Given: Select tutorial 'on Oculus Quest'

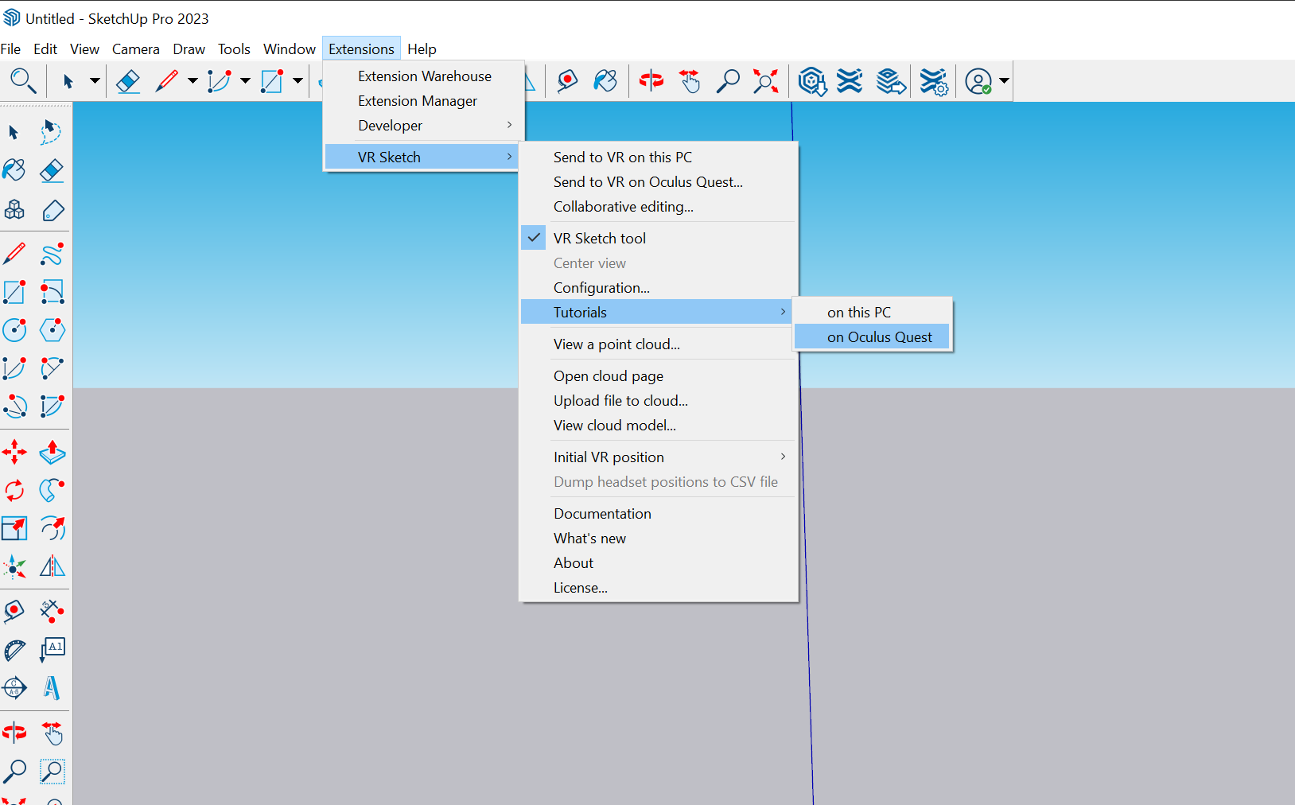Looking at the screenshot, I should pos(873,337).
